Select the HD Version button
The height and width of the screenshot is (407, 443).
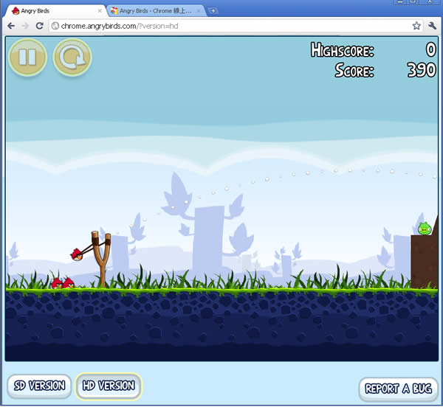[109, 386]
